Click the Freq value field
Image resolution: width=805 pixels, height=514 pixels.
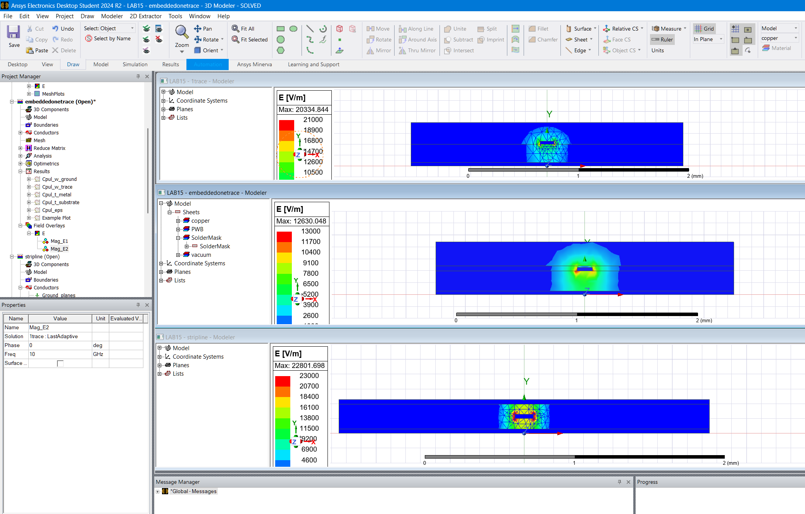60,354
